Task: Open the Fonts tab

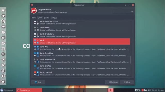Action: point(46,18)
